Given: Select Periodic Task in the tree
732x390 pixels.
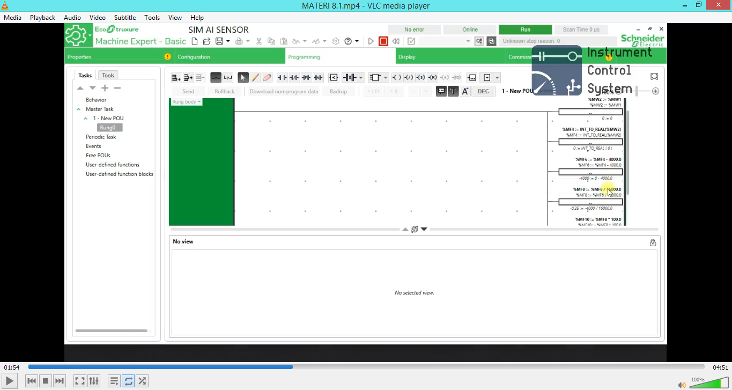Looking at the screenshot, I should coord(101,137).
